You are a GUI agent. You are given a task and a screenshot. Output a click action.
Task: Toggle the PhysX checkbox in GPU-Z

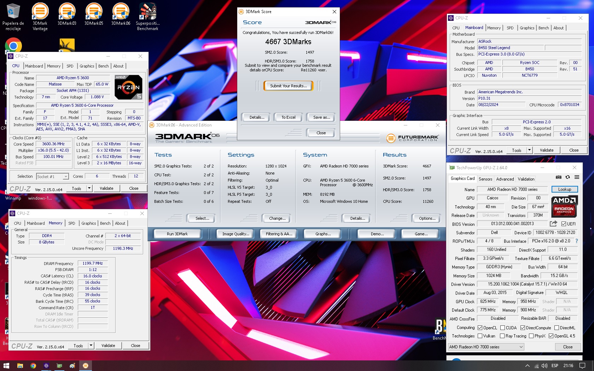click(x=531, y=336)
